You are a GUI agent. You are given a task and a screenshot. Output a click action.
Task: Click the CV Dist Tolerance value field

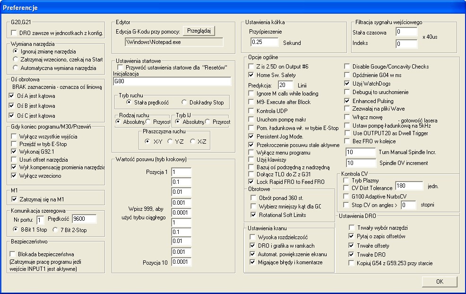point(409,186)
